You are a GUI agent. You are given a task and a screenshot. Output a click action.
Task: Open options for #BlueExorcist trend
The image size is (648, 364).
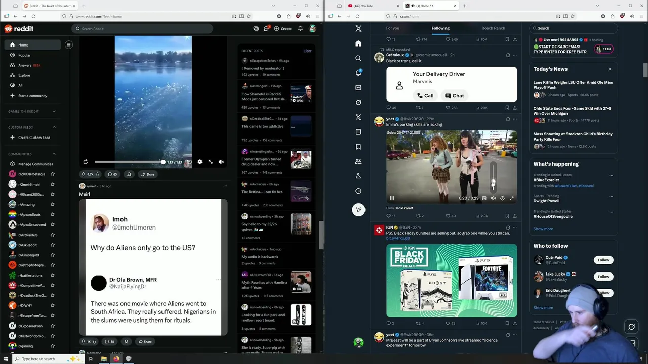point(611,175)
